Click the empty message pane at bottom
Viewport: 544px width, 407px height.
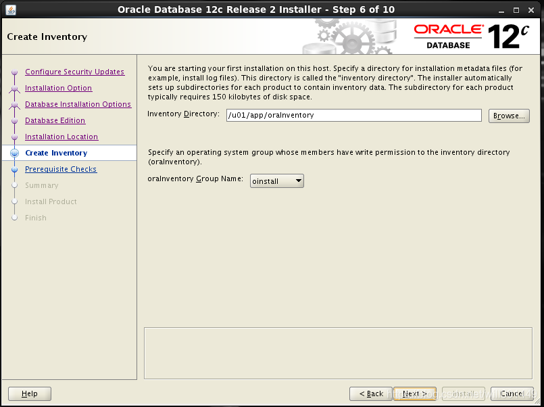[x=338, y=353]
